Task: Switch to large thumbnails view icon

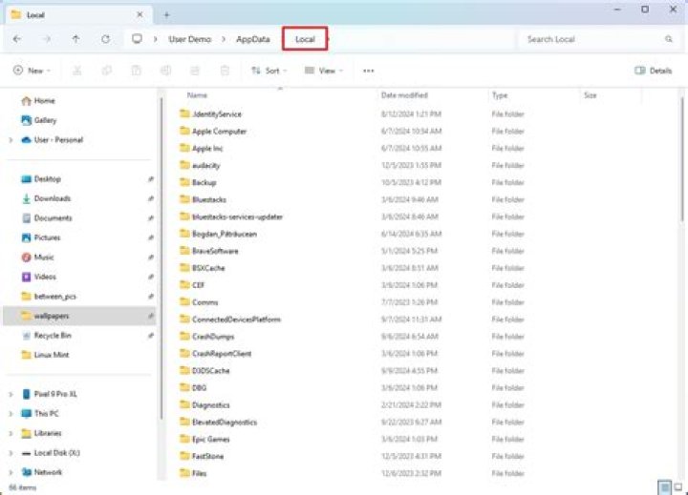Action: pyautogui.click(x=678, y=486)
